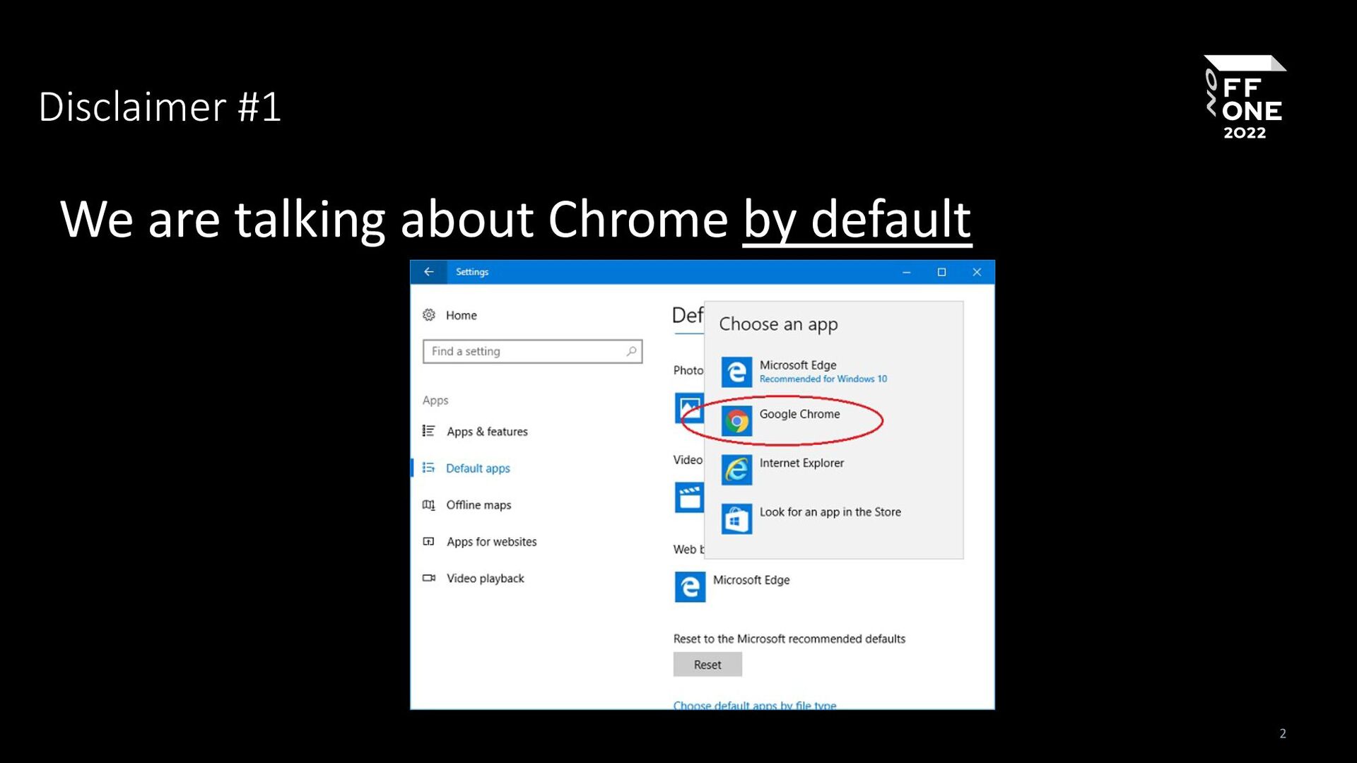Click the Find a setting search box
The width and height of the screenshot is (1357, 763).
click(x=532, y=351)
